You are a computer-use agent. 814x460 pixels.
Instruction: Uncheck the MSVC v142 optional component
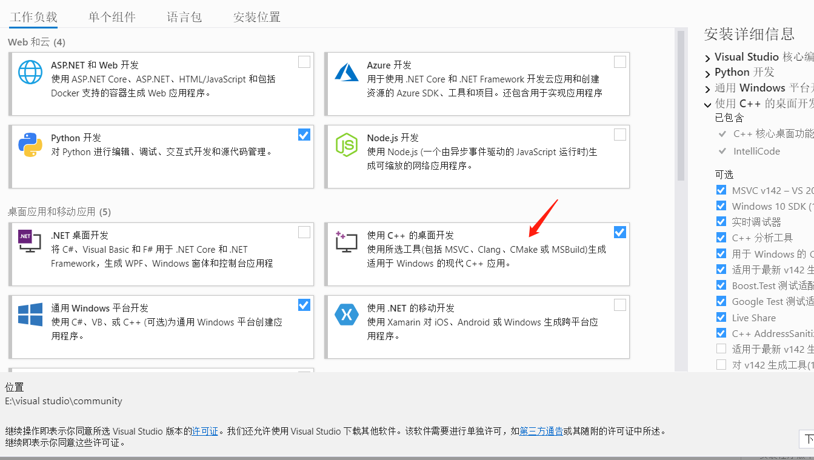click(x=721, y=190)
